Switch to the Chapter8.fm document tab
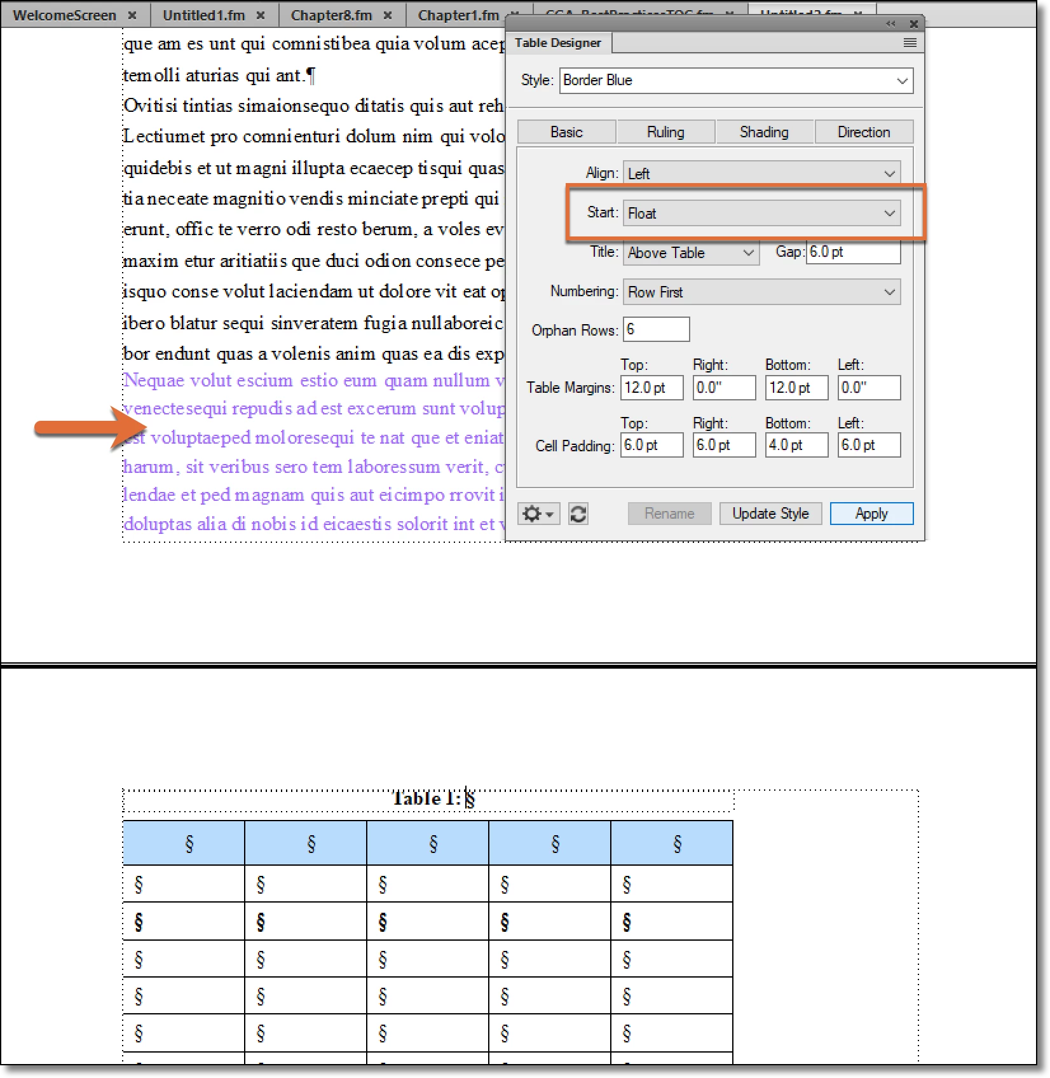Viewport: 1050px width, 1078px height. point(331,15)
